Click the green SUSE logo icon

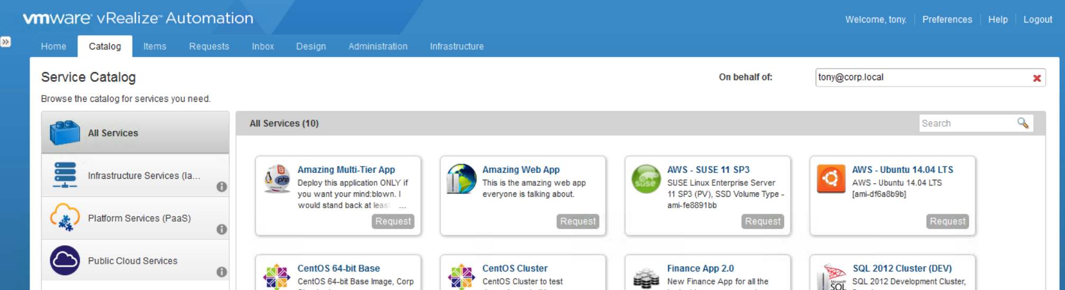[x=646, y=179]
